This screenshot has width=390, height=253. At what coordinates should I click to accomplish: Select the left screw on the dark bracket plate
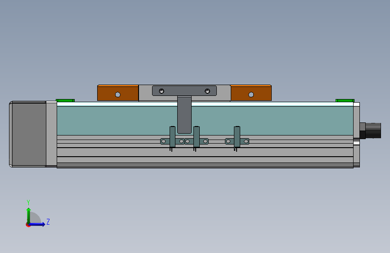point(161,91)
